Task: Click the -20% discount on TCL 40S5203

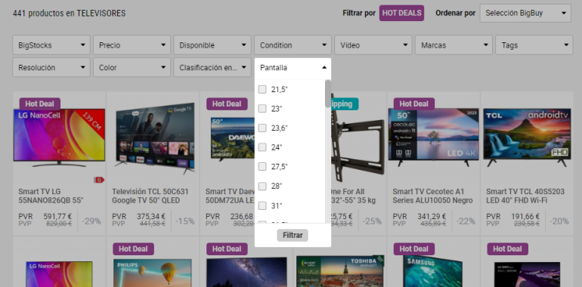Action: coord(559,221)
